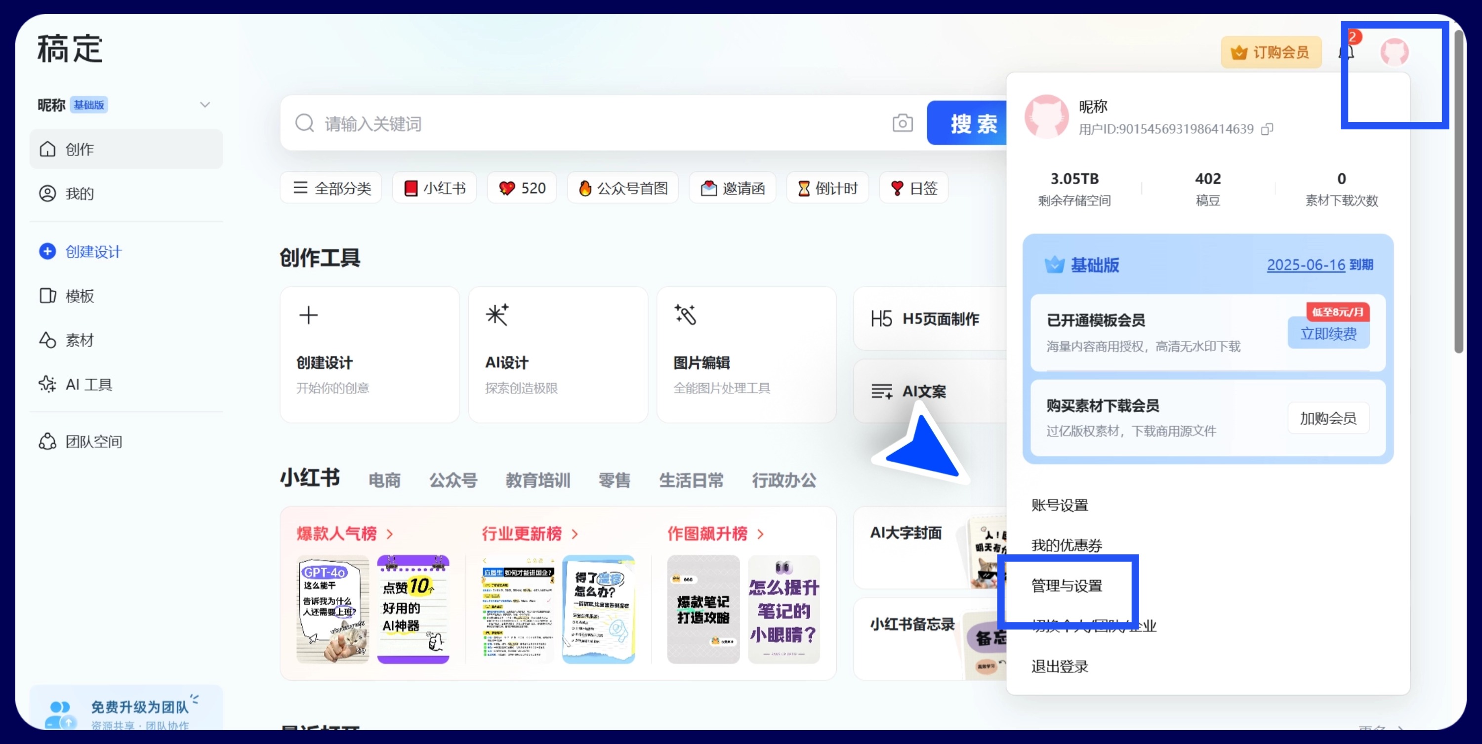Open the 图片编辑 tool card
Viewport: 1482px width, 744px height.
(746, 354)
